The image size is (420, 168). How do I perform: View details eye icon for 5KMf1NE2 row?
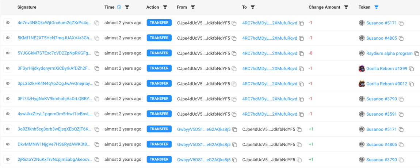click(x=8, y=38)
